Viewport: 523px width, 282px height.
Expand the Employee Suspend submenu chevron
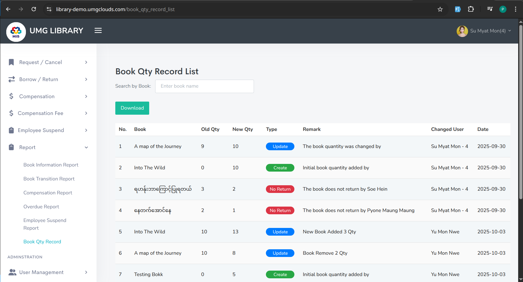click(x=86, y=130)
